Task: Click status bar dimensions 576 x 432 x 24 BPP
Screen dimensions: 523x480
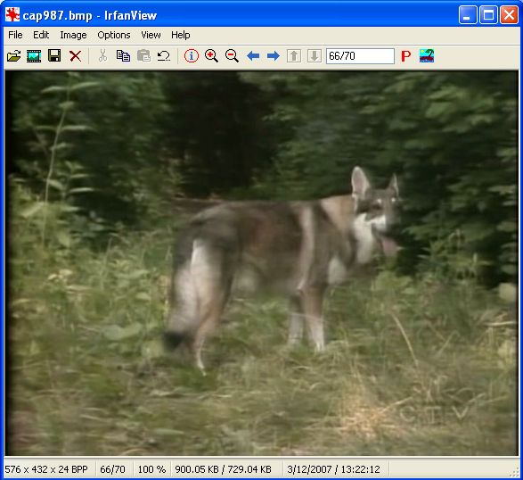Action: pyautogui.click(x=46, y=469)
